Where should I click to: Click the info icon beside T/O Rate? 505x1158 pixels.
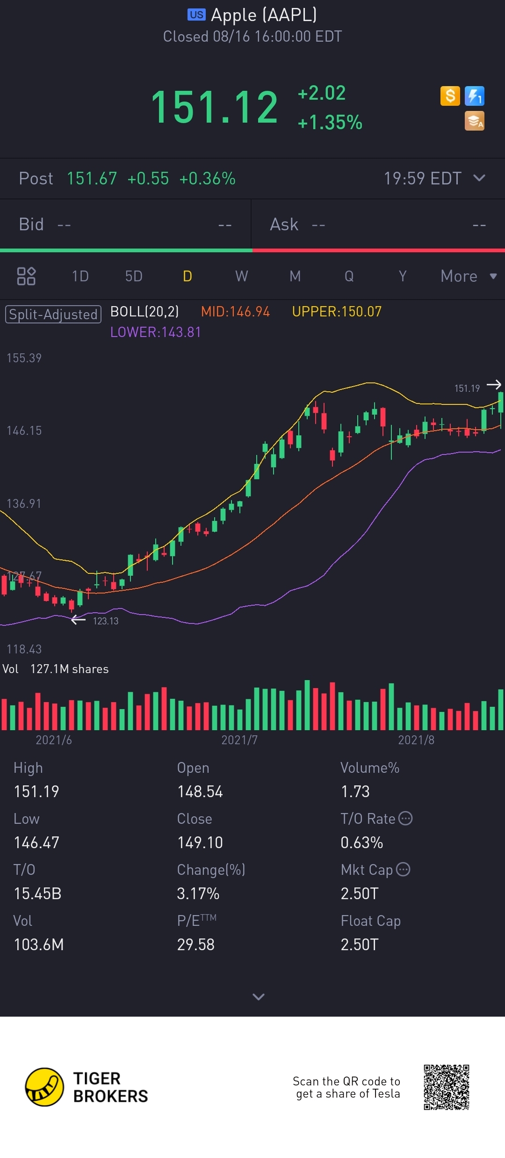coord(405,818)
